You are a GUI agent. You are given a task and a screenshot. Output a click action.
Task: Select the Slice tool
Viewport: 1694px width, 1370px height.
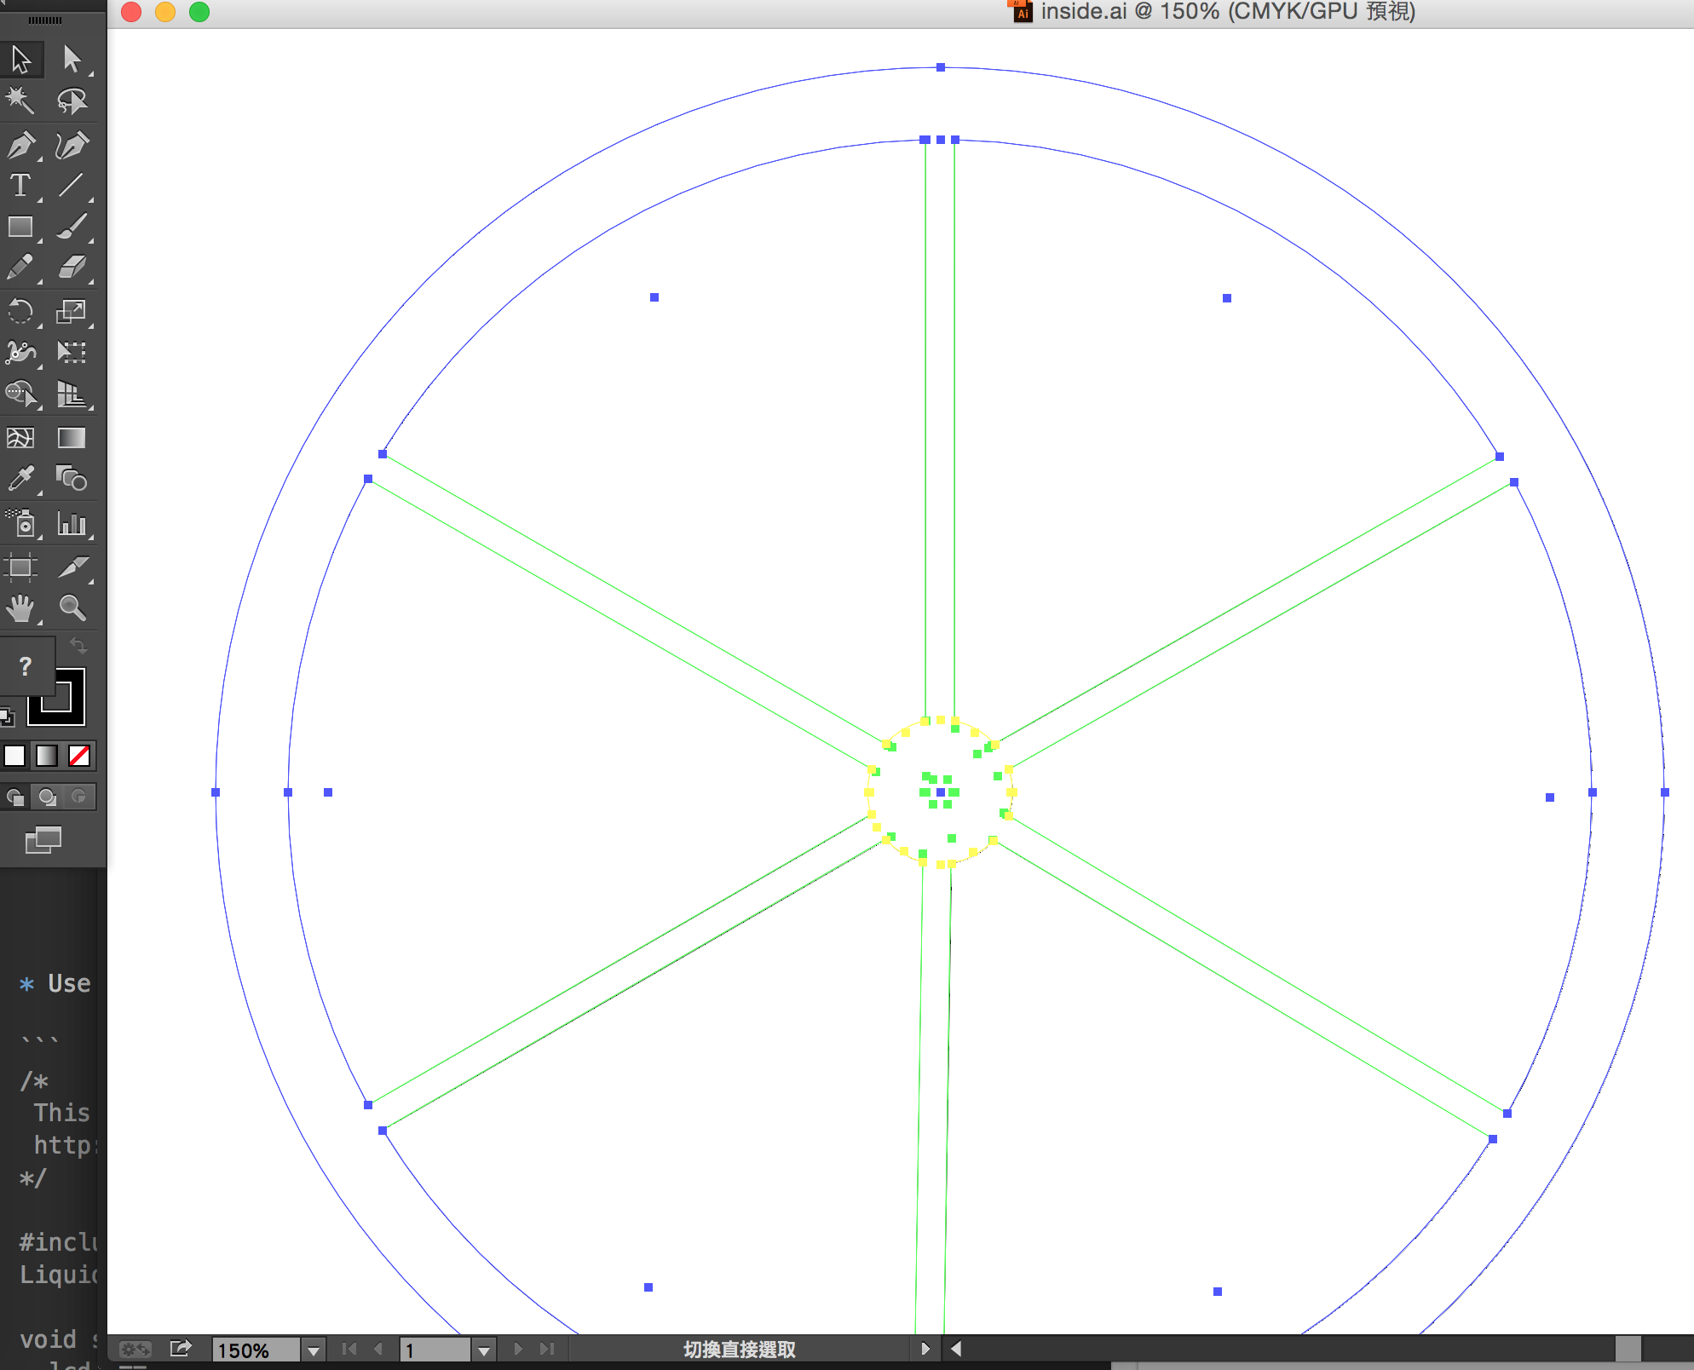(x=72, y=567)
